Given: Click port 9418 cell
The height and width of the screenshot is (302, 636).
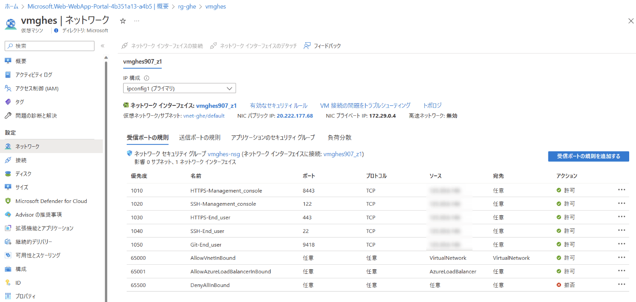Looking at the screenshot, I should click(x=309, y=244).
